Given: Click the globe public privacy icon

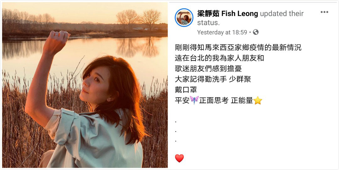Looking at the screenshot, I should point(256,32).
